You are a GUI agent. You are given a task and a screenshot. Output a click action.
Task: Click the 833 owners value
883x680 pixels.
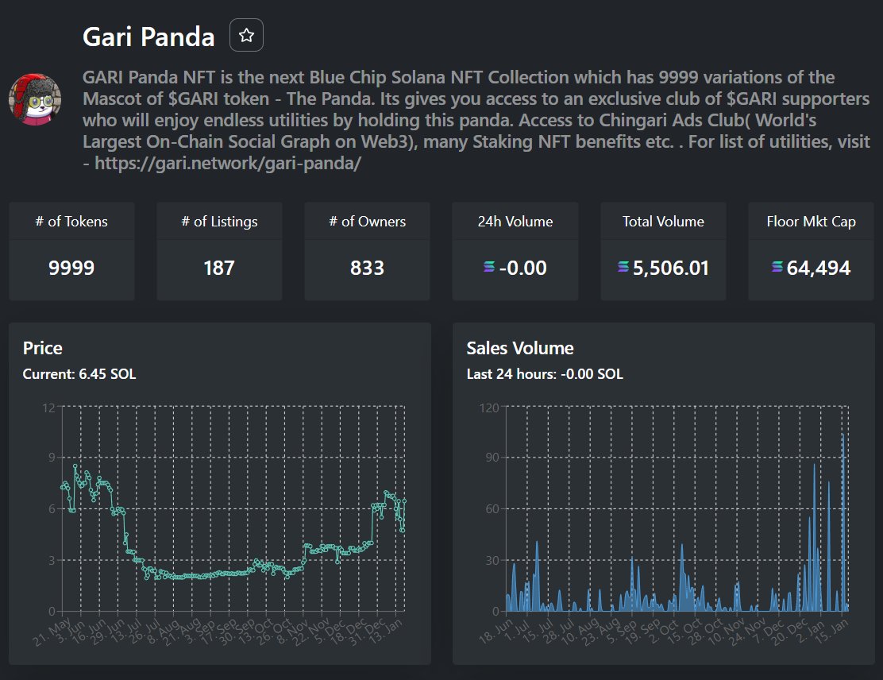(x=367, y=268)
